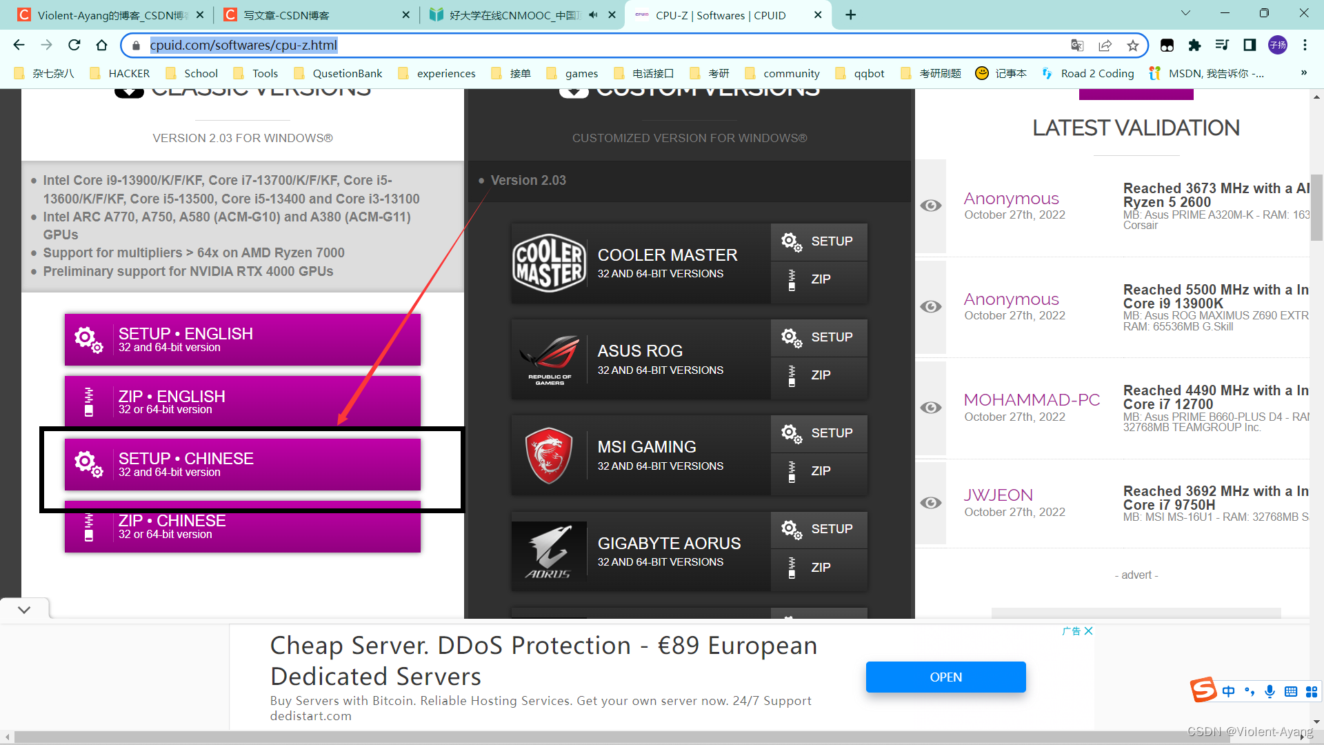Click the home page icon

[x=101, y=46]
